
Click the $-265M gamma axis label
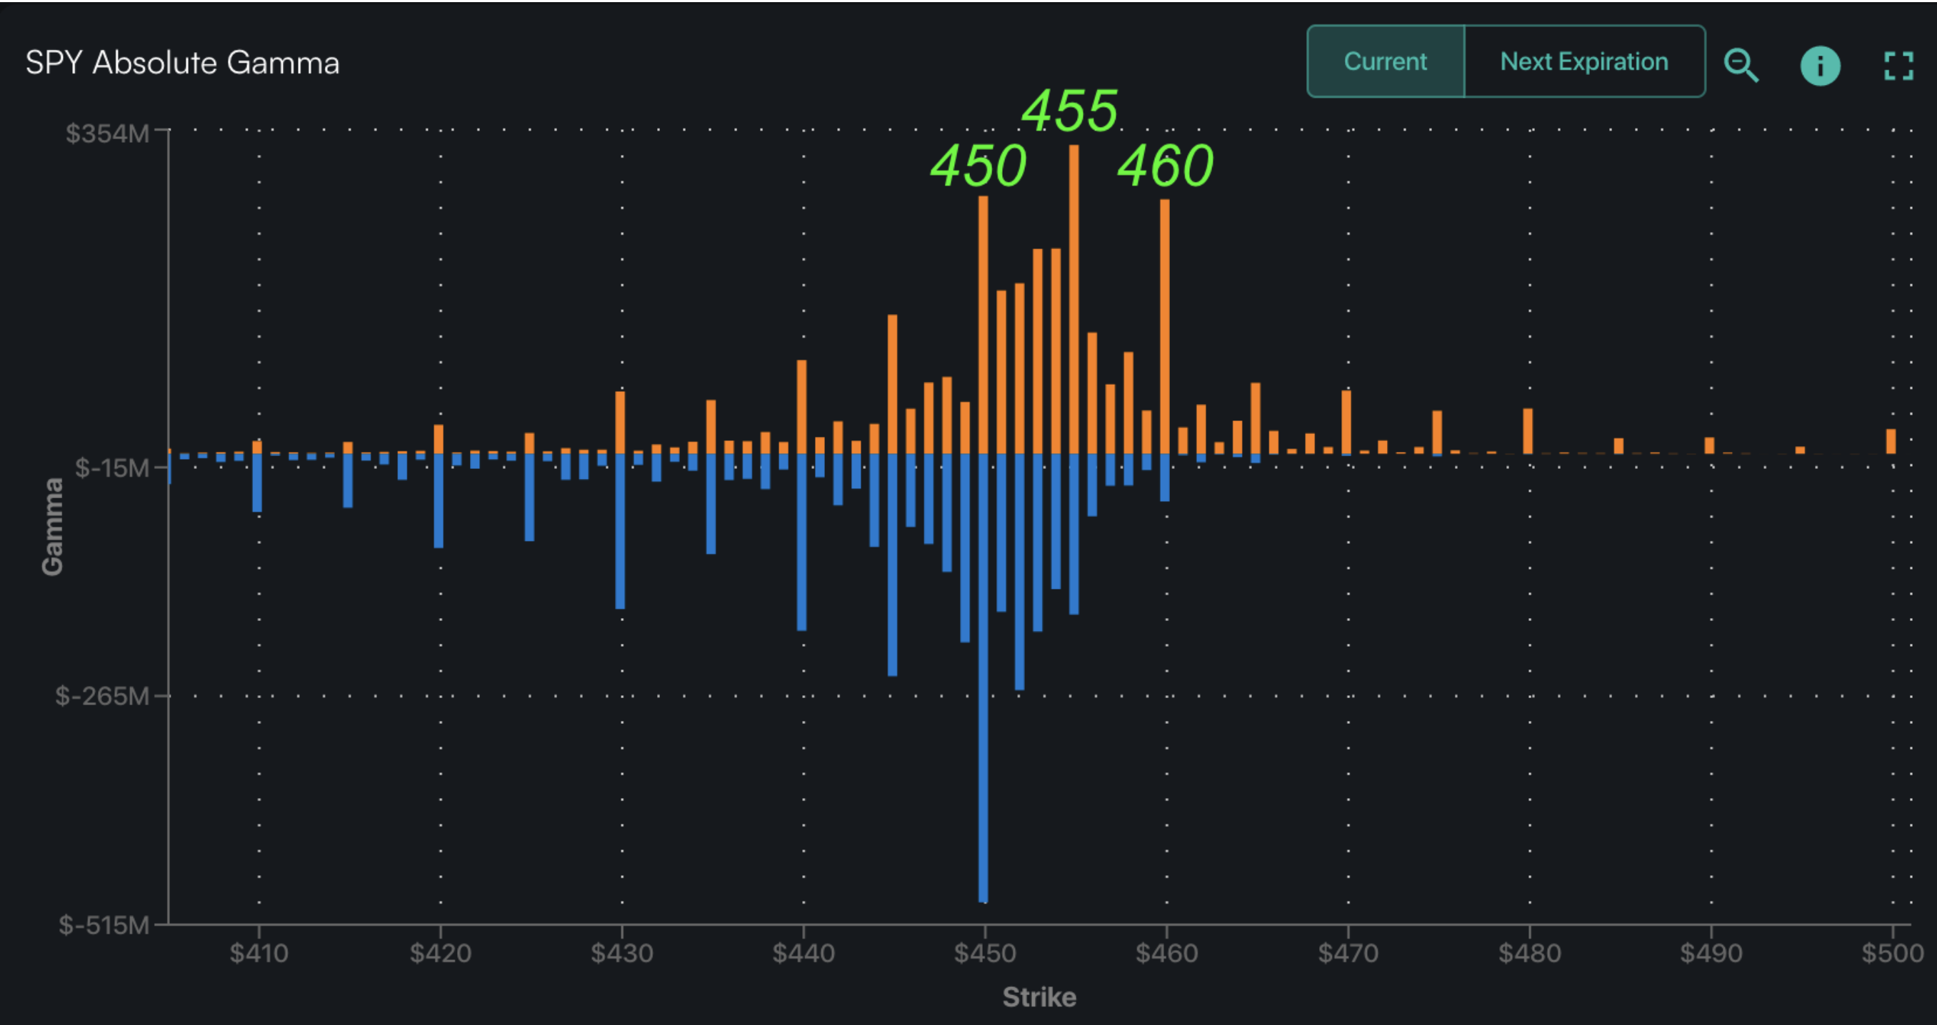coord(102,696)
